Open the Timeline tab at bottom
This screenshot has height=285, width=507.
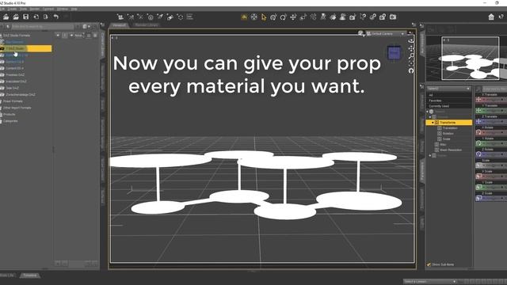click(30, 275)
